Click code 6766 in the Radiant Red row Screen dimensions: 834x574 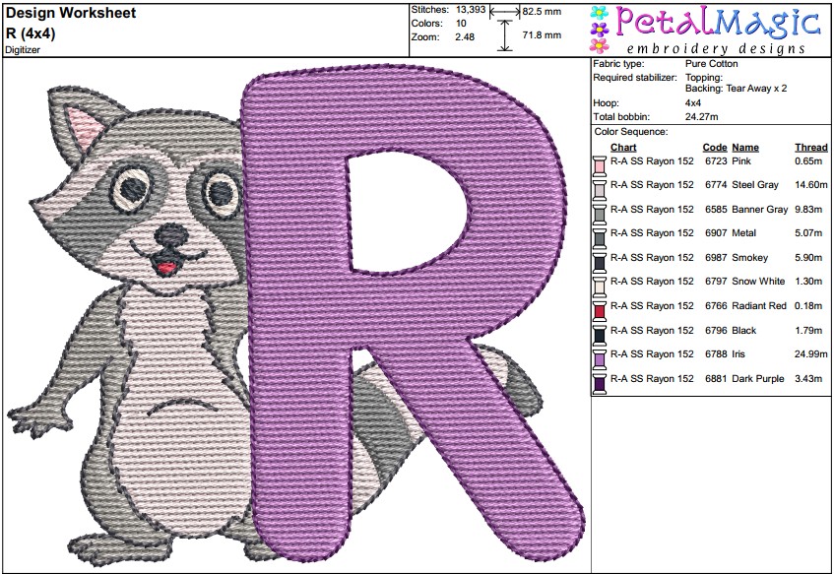716,306
